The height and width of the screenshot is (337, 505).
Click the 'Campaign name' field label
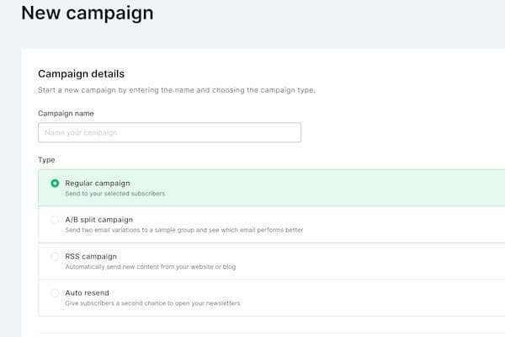(x=66, y=113)
